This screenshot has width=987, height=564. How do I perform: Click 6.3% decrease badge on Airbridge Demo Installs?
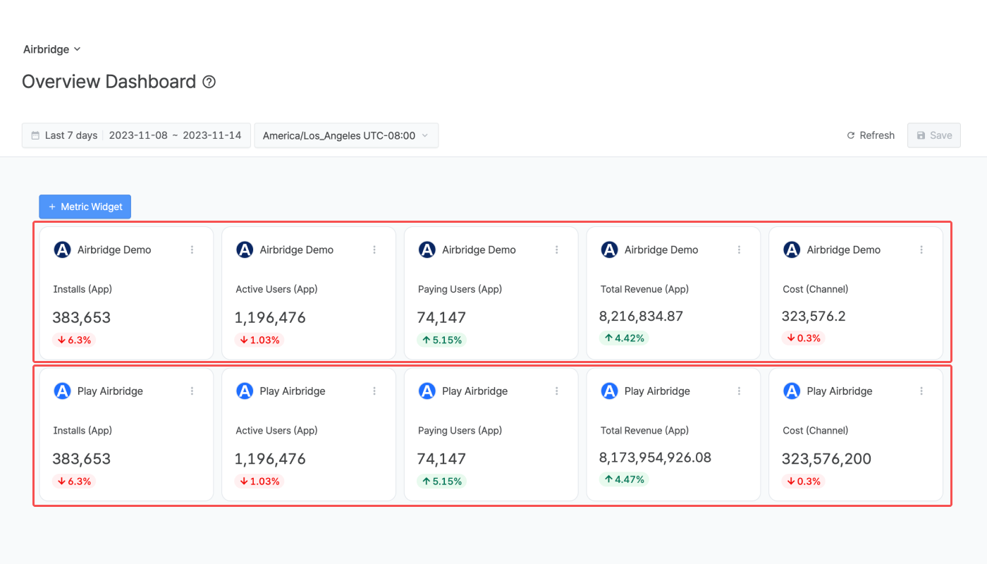[x=74, y=340]
